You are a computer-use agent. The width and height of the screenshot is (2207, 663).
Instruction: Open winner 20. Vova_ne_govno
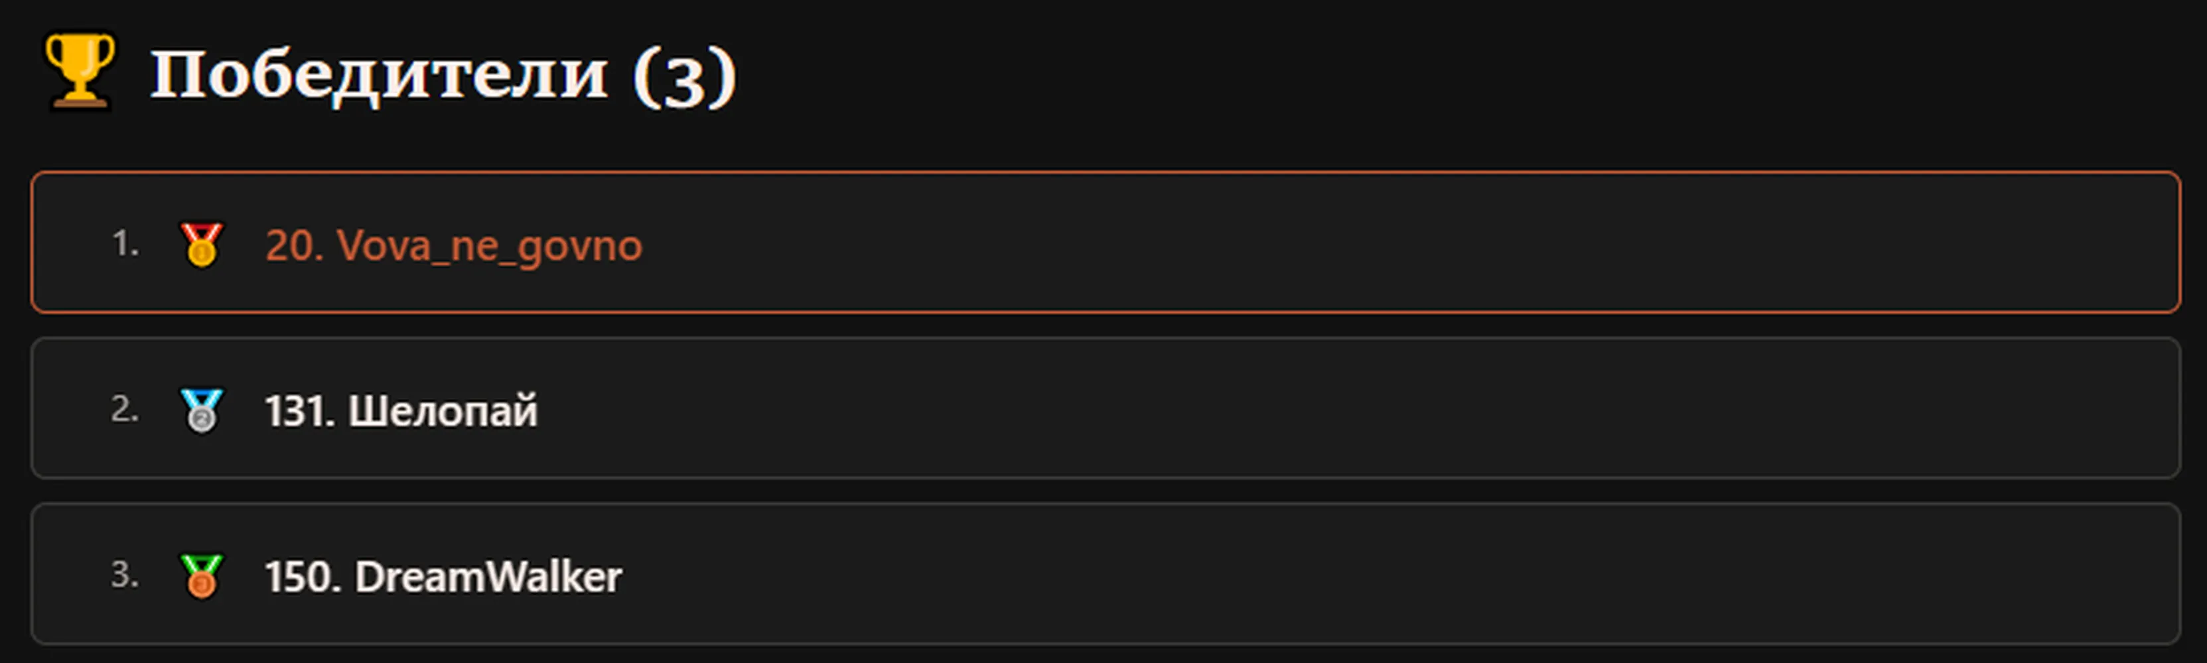[x=453, y=247]
